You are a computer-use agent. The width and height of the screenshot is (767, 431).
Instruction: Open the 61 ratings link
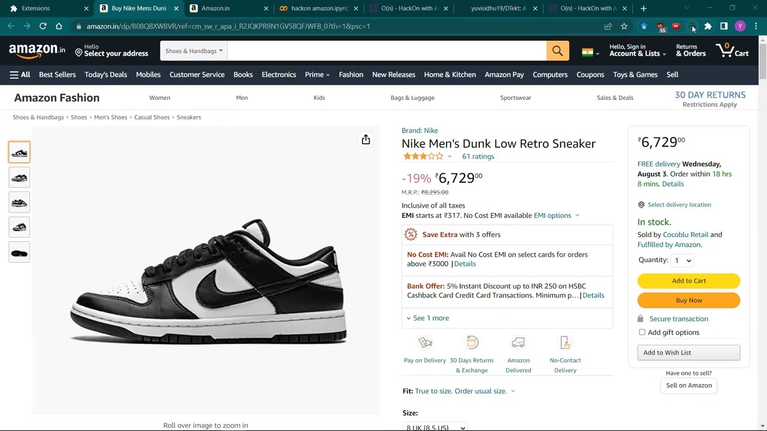pyautogui.click(x=478, y=156)
